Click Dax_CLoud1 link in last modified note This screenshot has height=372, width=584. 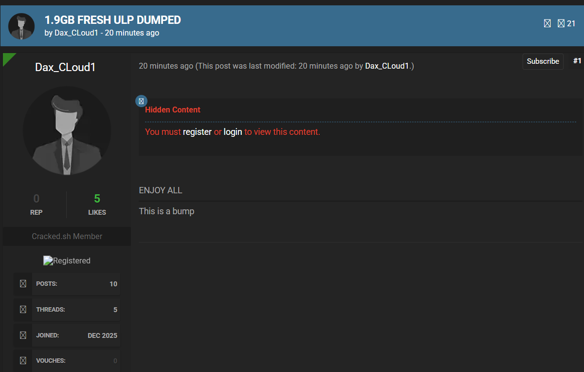(x=387, y=66)
